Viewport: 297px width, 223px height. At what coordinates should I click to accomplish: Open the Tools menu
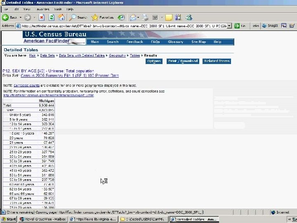[x=58, y=9]
